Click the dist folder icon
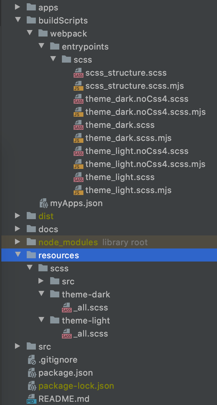Viewport: 217px width, 405px height. tap(31, 216)
